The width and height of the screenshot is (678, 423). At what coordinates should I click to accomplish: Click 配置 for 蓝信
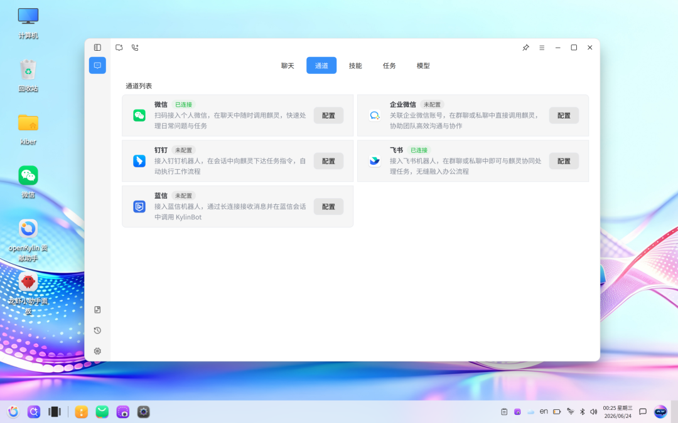[328, 207]
